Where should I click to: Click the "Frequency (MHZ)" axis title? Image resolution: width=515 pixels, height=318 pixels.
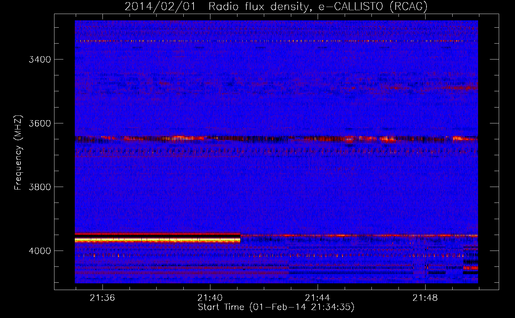click(18, 153)
